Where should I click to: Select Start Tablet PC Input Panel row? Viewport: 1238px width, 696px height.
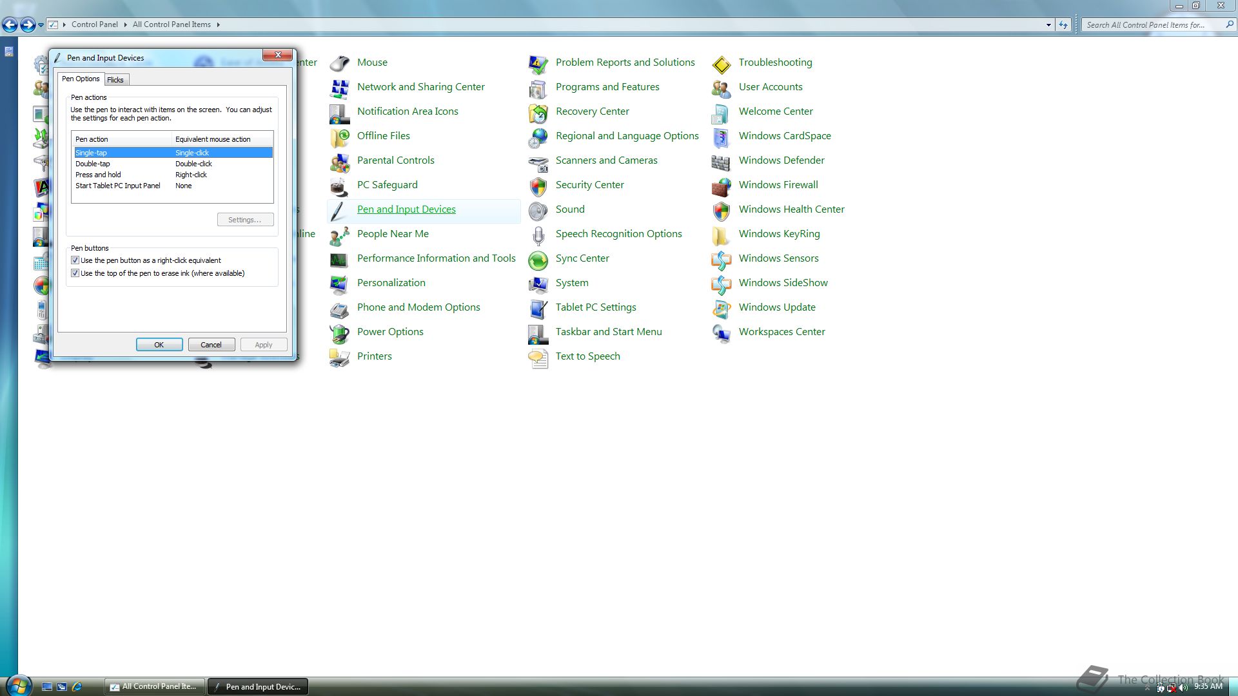click(x=173, y=186)
